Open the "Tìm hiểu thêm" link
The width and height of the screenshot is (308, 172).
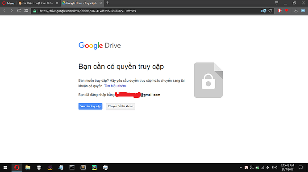115,86
